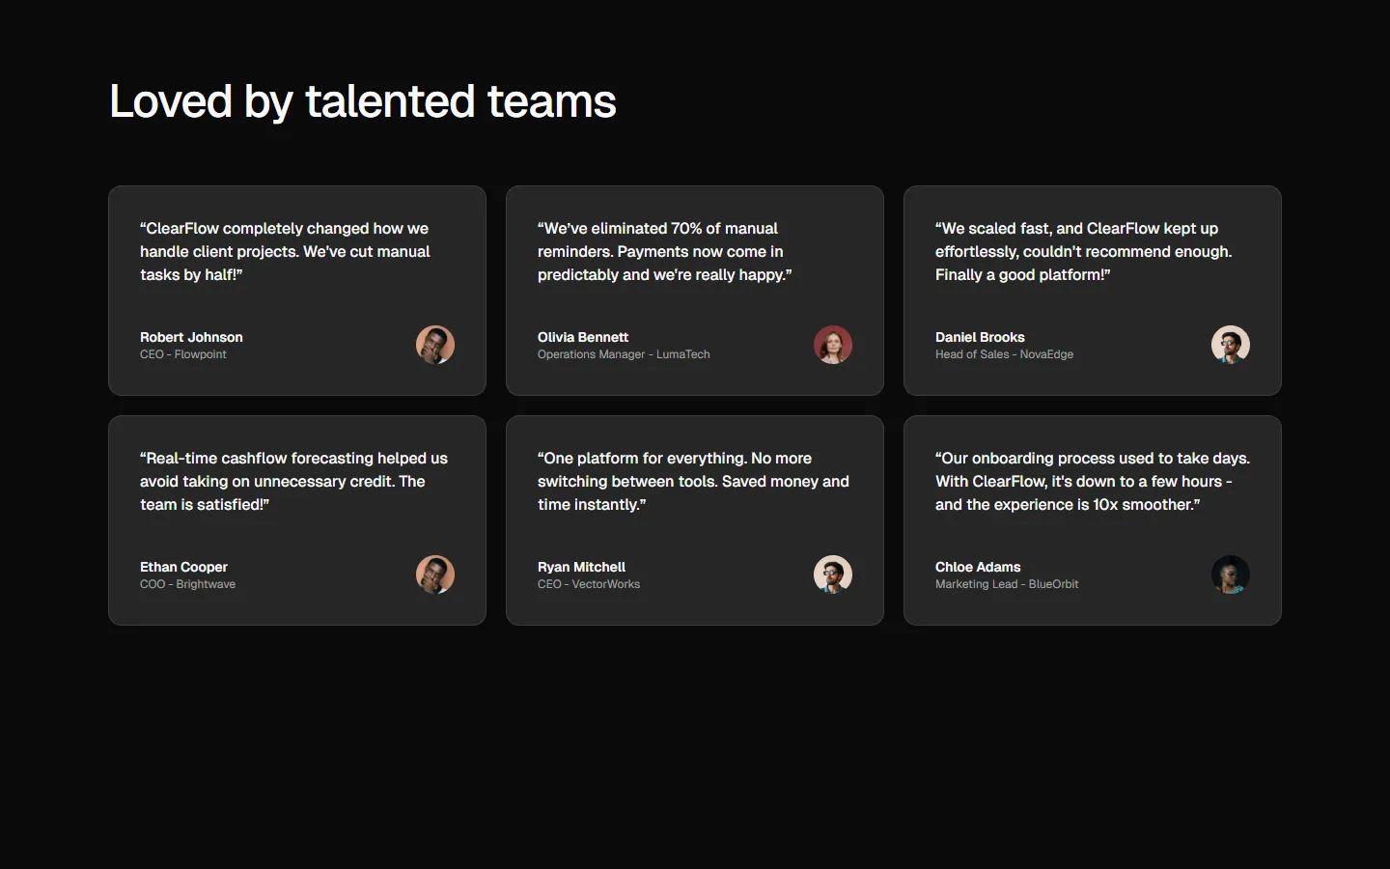This screenshot has height=869, width=1390.
Task: Click the name Chloe Adams
Action: pyautogui.click(x=978, y=567)
